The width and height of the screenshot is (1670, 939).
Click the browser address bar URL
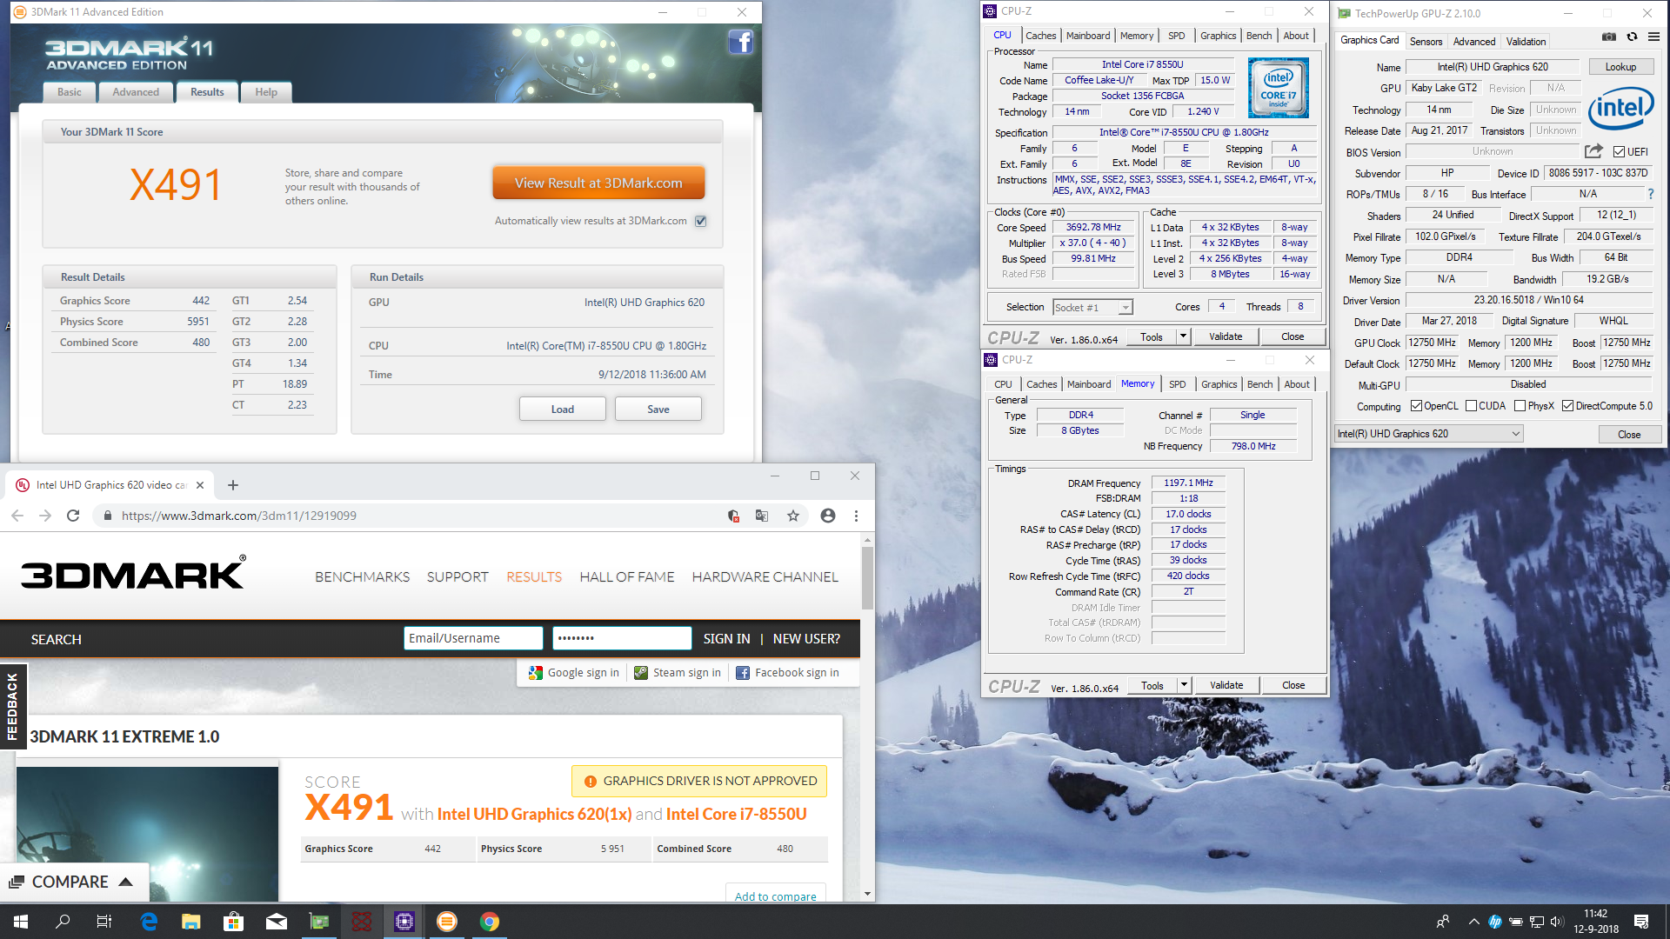pos(239,516)
